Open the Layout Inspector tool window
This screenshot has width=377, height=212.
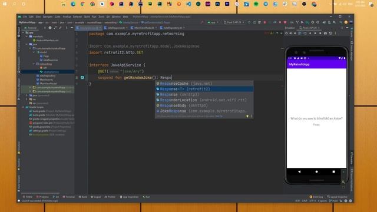(x=337, y=197)
